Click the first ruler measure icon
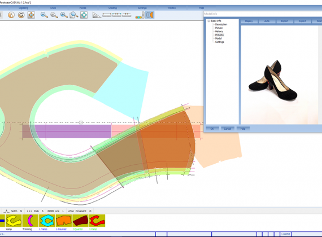The width and height of the screenshot is (322, 237). click(107, 15)
